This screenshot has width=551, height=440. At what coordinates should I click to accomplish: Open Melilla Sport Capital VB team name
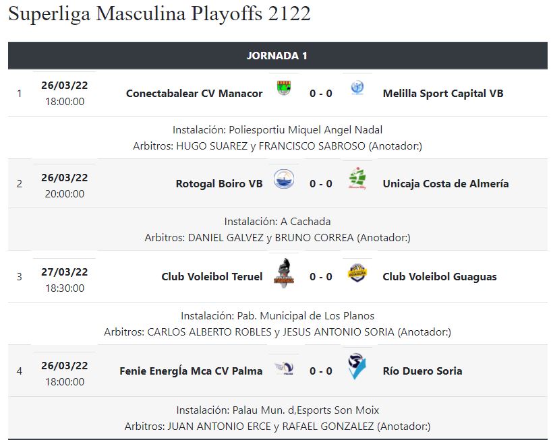click(x=442, y=94)
